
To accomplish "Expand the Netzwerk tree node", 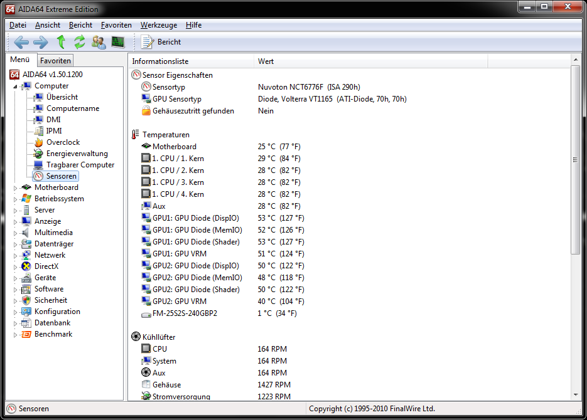I will [x=15, y=256].
